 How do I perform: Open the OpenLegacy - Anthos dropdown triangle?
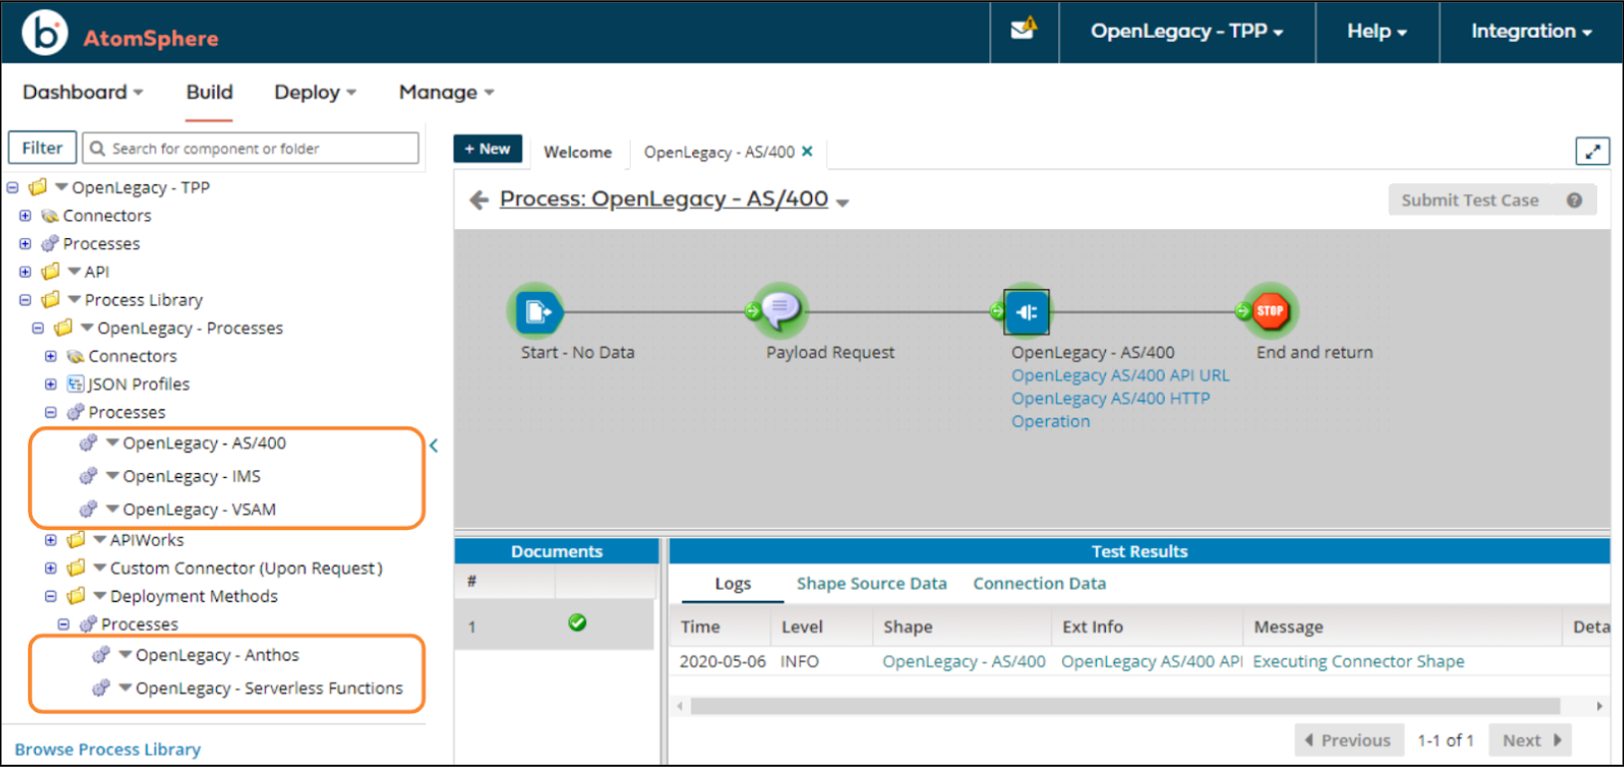point(126,654)
